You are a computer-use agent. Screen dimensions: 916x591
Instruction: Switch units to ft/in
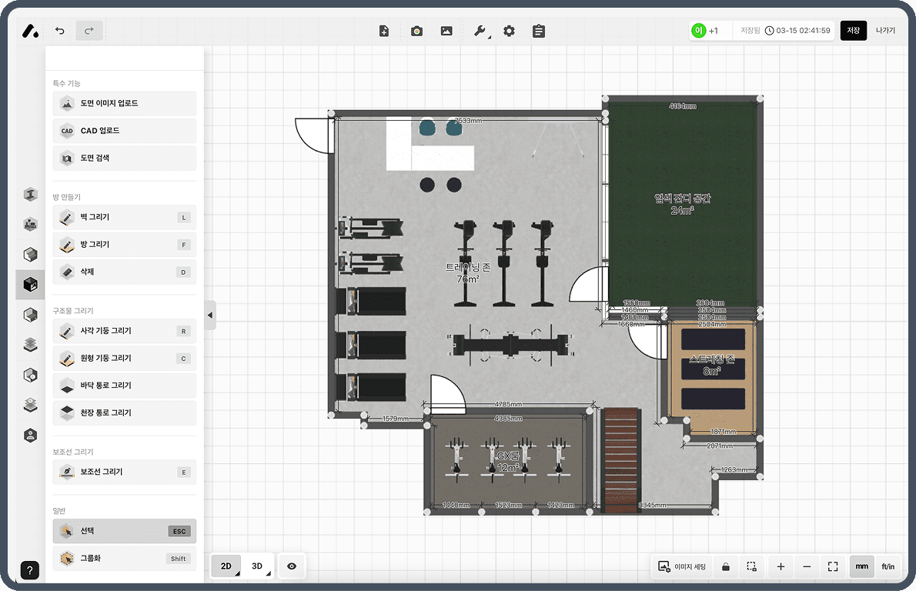[x=888, y=566]
